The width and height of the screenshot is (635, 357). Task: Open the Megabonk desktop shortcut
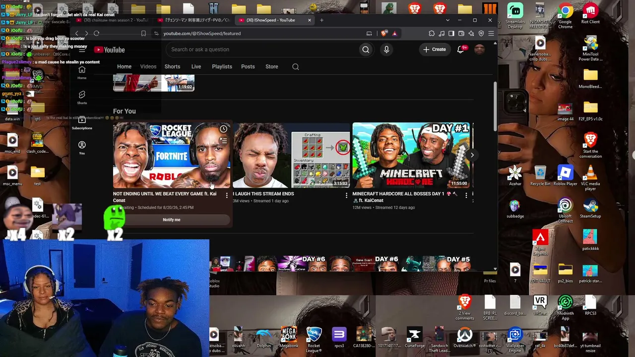[289, 338]
